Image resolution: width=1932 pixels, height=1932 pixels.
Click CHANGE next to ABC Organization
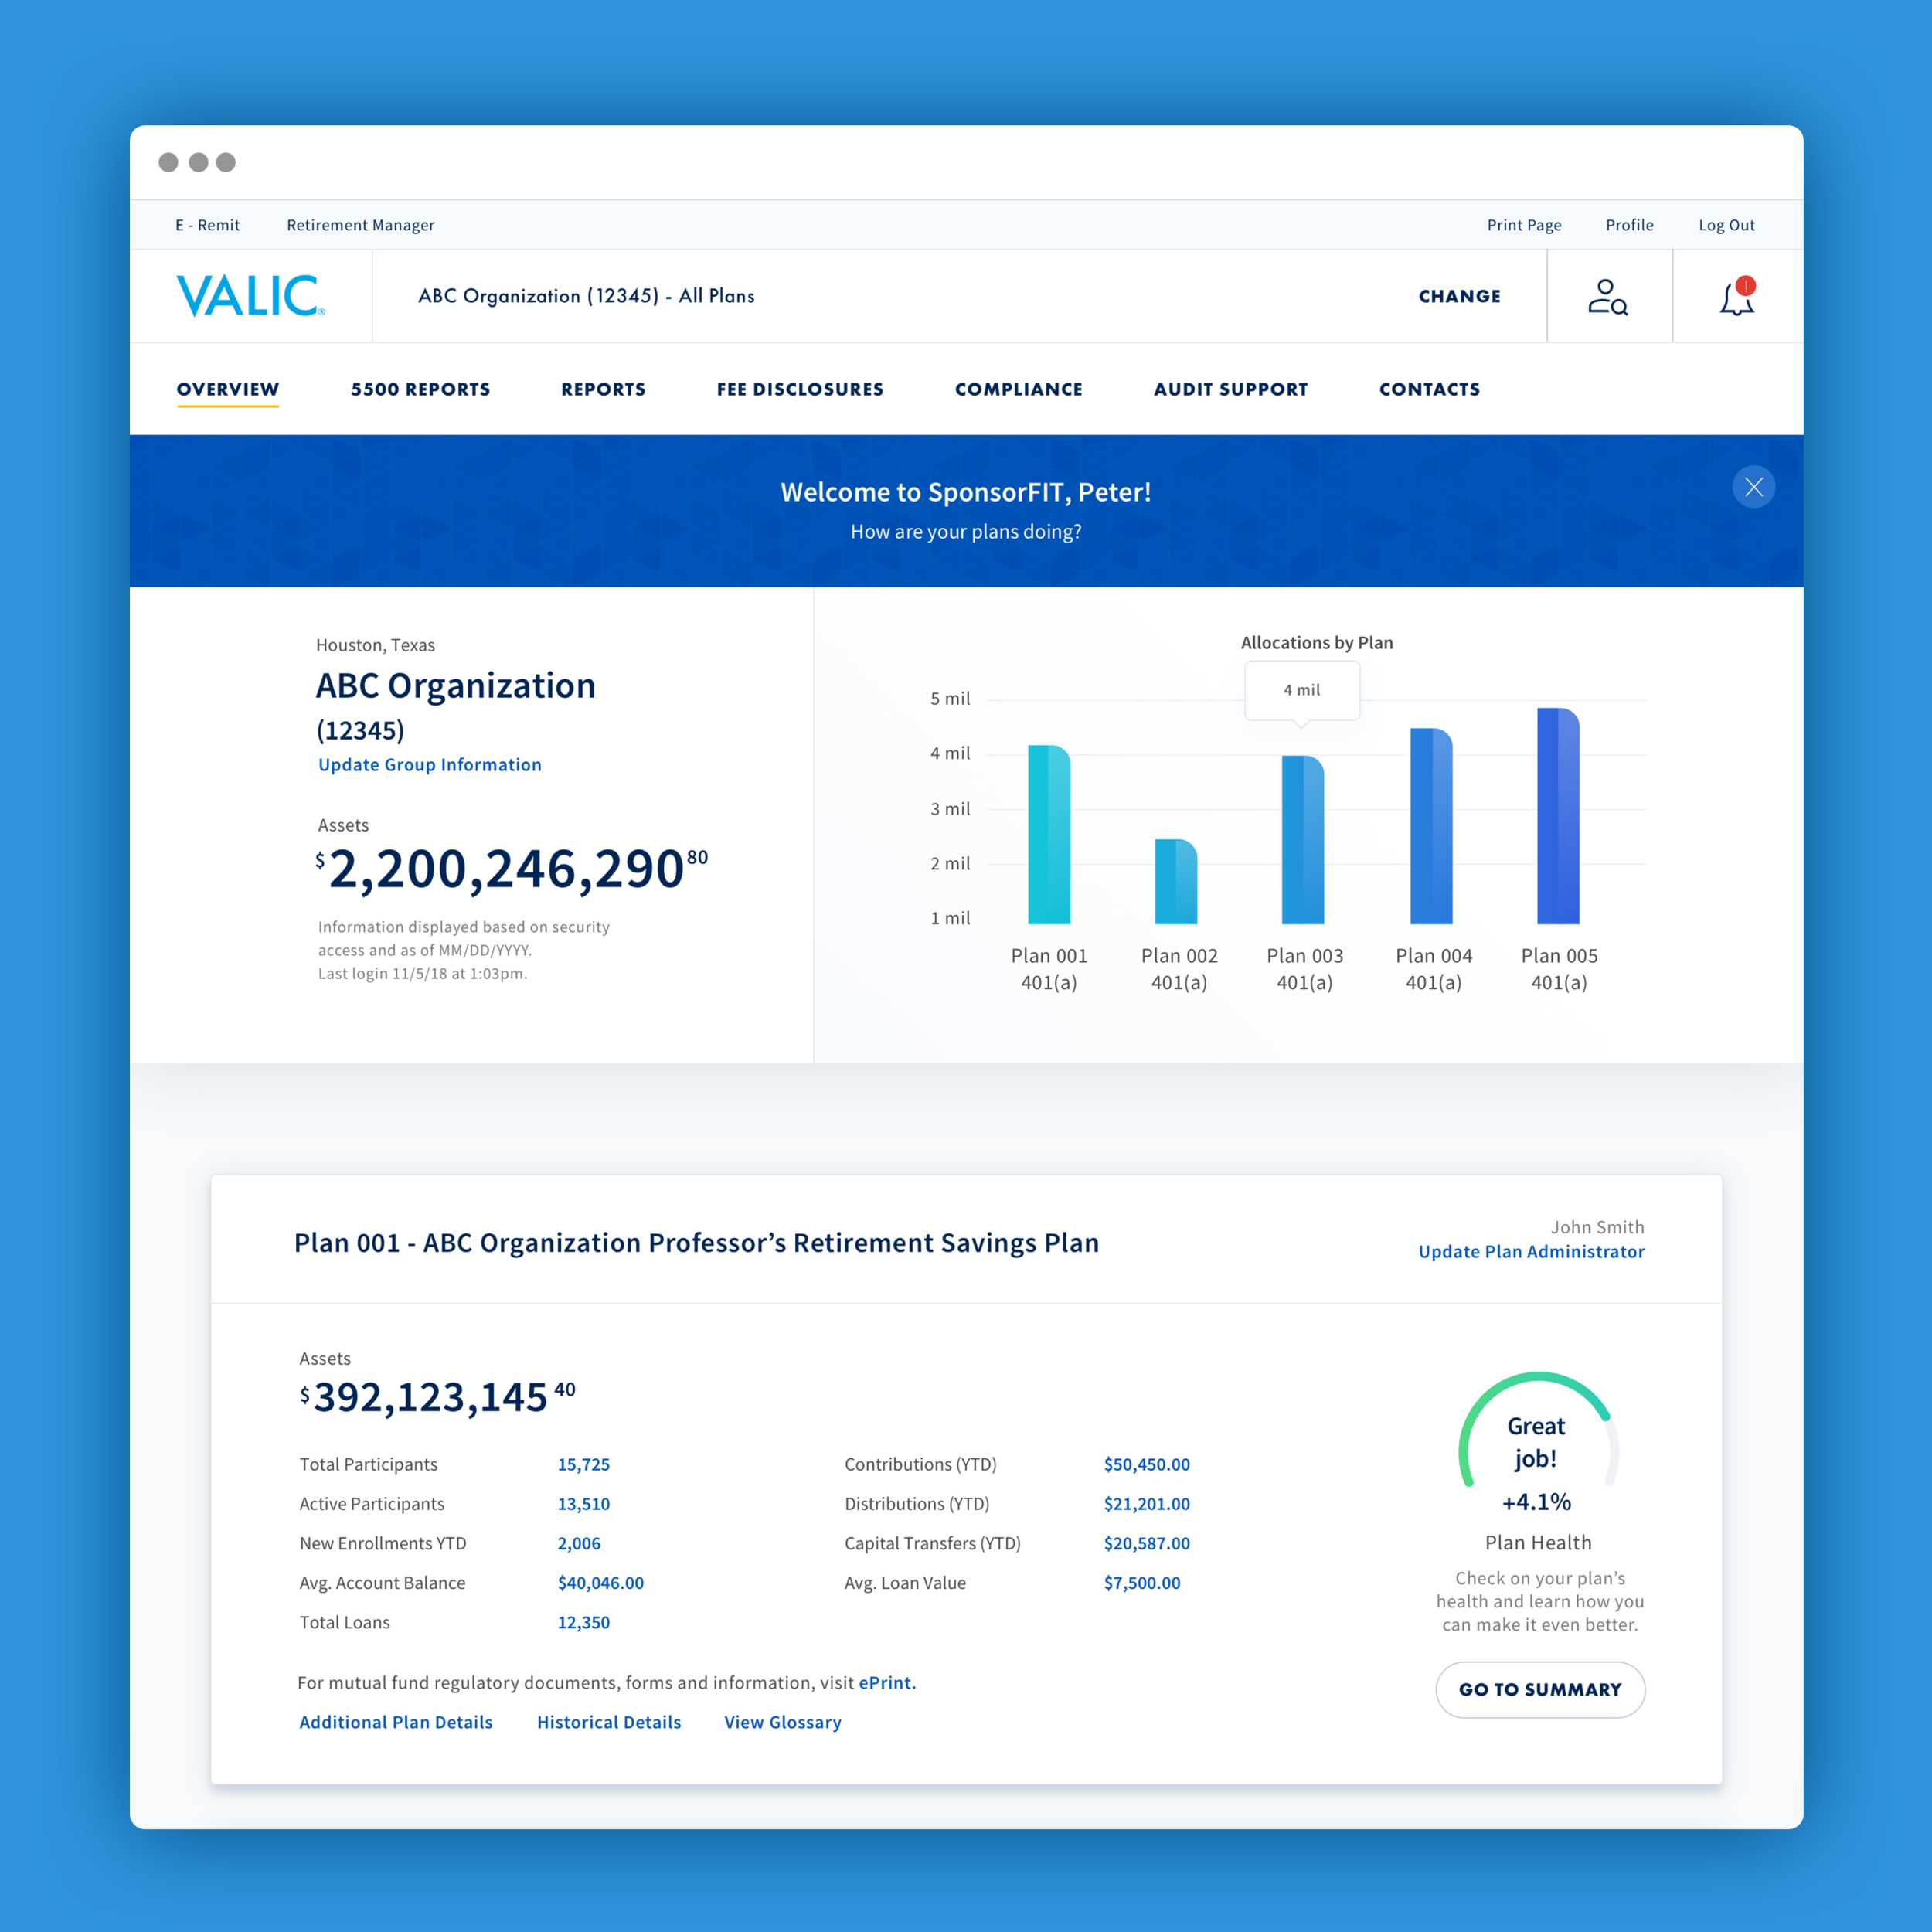(1458, 296)
